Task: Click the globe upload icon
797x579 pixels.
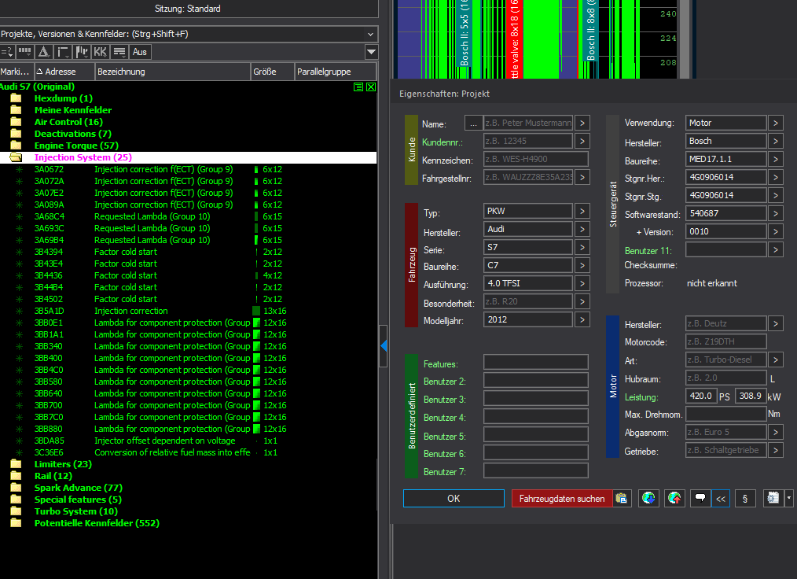Action: coord(674,498)
